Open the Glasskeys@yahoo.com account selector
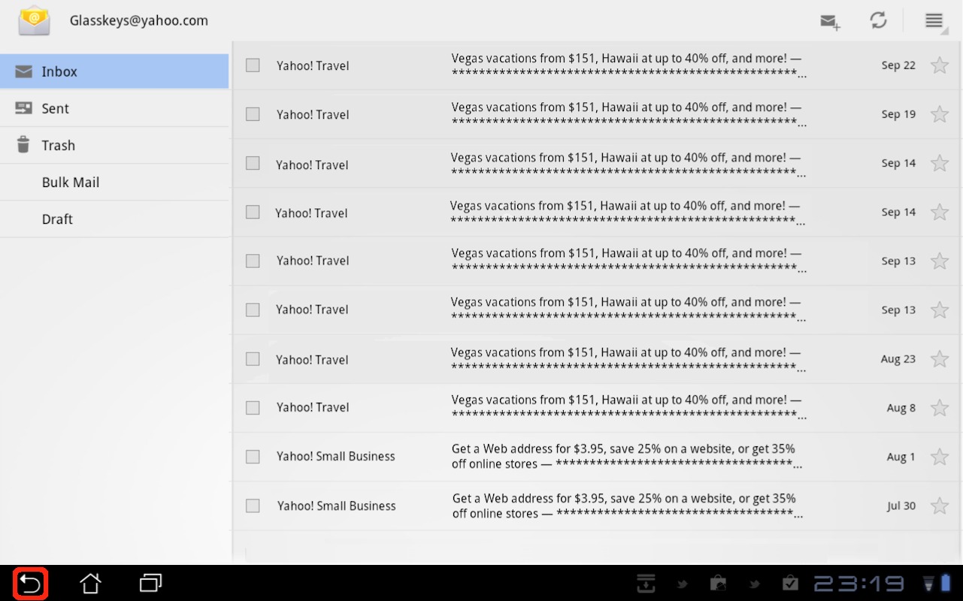The image size is (963, 601). point(139,20)
